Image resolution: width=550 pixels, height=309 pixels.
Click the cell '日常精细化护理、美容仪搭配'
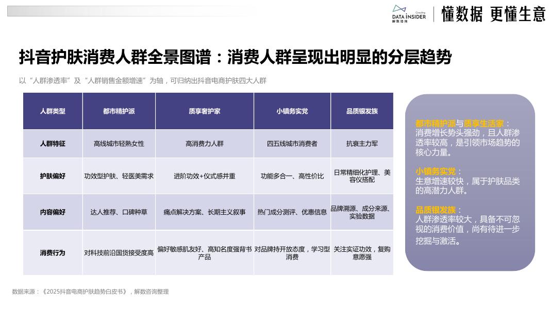point(362,176)
